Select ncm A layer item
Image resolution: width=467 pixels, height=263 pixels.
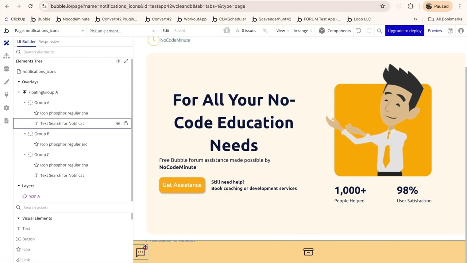point(34,196)
